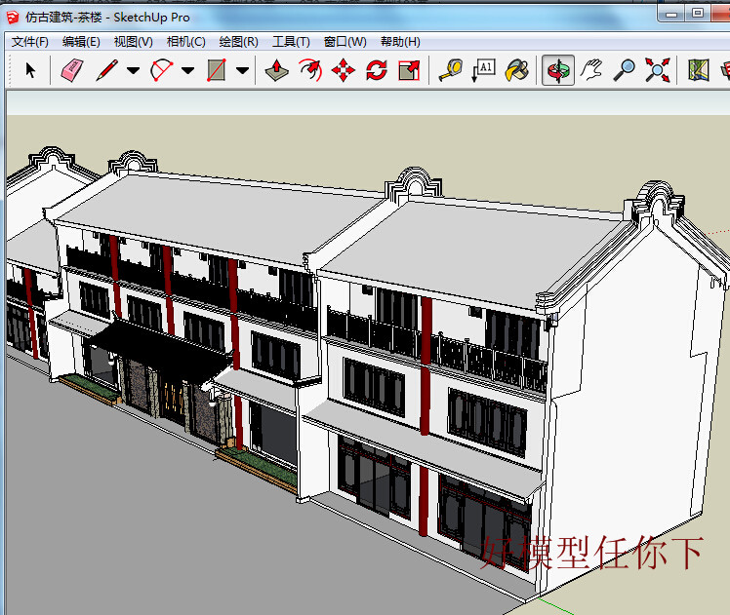This screenshot has width=730, height=615.
Task: Choose the Move tool with four arrows
Action: coord(344,70)
